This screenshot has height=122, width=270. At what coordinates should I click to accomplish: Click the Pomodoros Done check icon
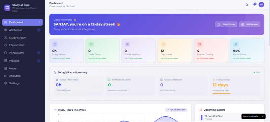(x=109, y=80)
